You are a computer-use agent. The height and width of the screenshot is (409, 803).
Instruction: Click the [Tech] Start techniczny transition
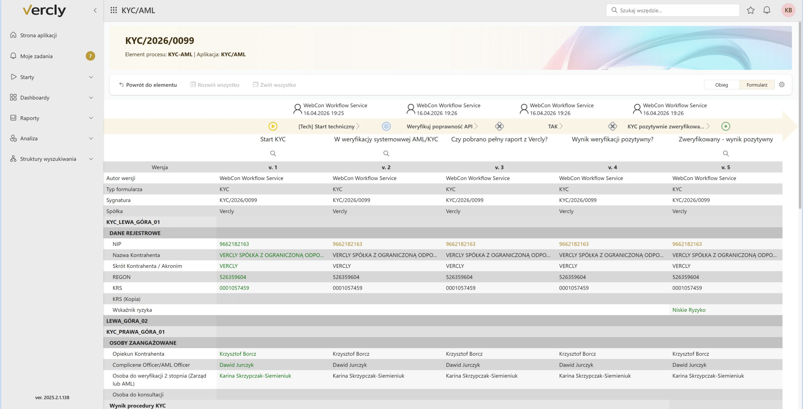329,126
